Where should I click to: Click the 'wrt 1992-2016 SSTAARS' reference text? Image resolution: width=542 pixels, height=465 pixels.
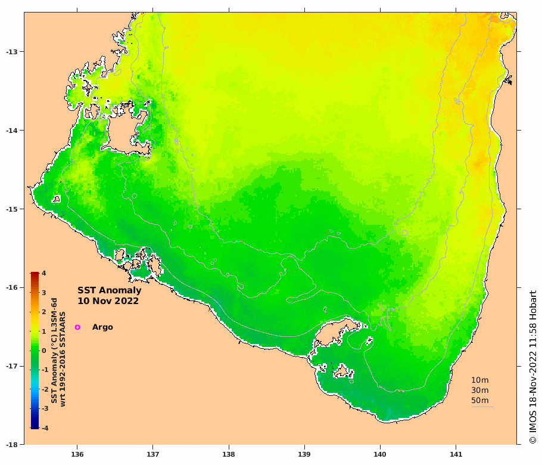(x=63, y=359)
